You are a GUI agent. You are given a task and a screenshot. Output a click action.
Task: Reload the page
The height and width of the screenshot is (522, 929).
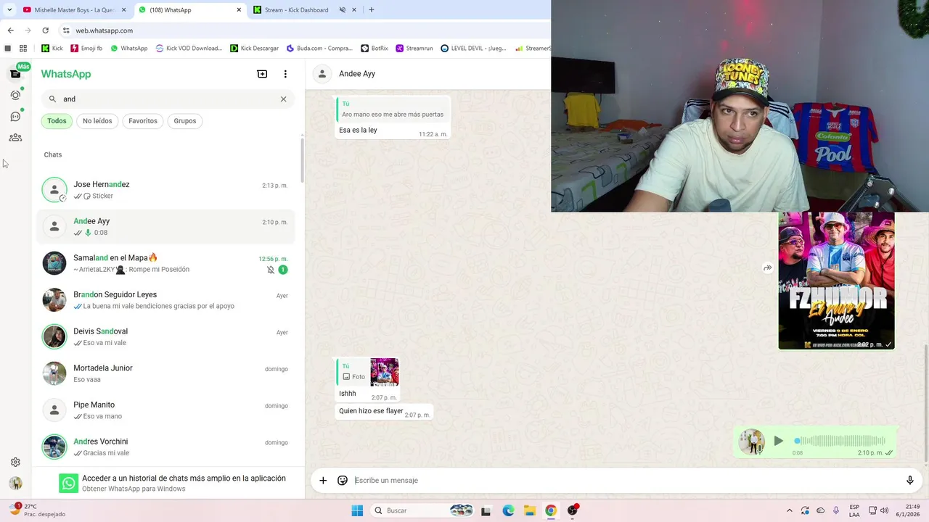click(x=46, y=30)
